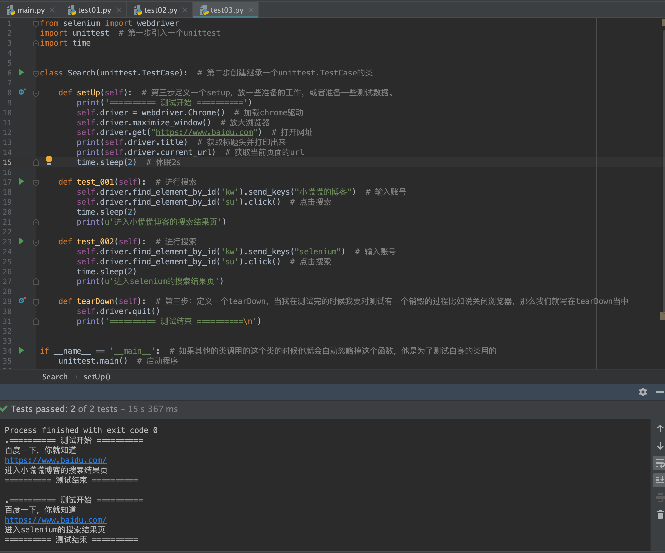Close the test02.py tab

[x=185, y=10]
